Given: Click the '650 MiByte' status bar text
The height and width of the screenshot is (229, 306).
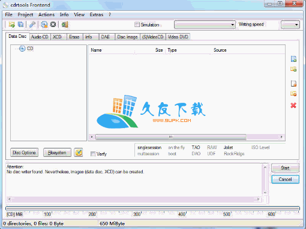Looking at the screenshot, I should (x=112, y=224).
